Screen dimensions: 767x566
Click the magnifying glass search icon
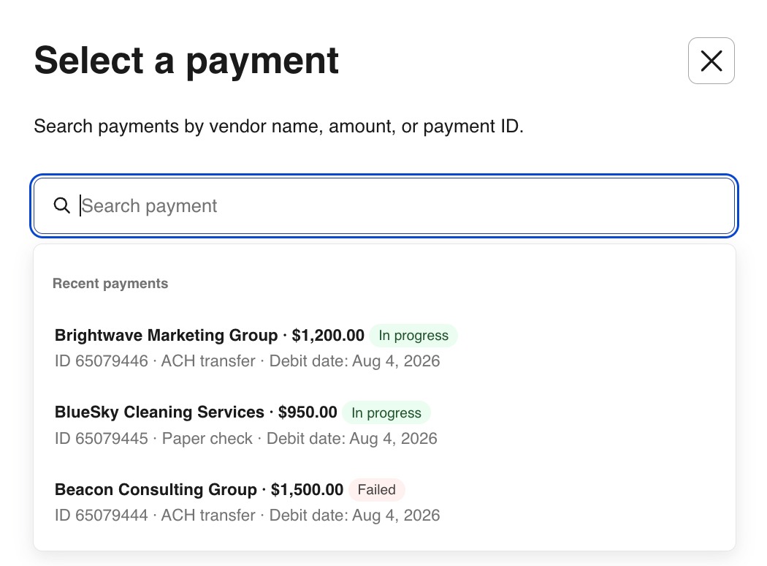coord(61,205)
